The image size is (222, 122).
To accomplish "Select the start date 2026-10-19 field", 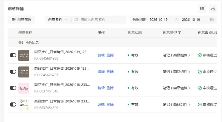I will click(158, 20).
